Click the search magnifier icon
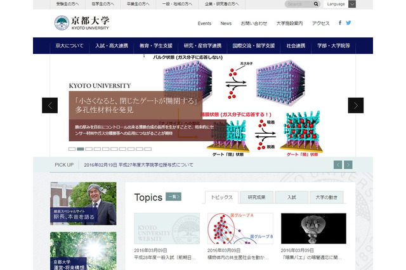This screenshot has width=406, height=270. tap(316, 4)
